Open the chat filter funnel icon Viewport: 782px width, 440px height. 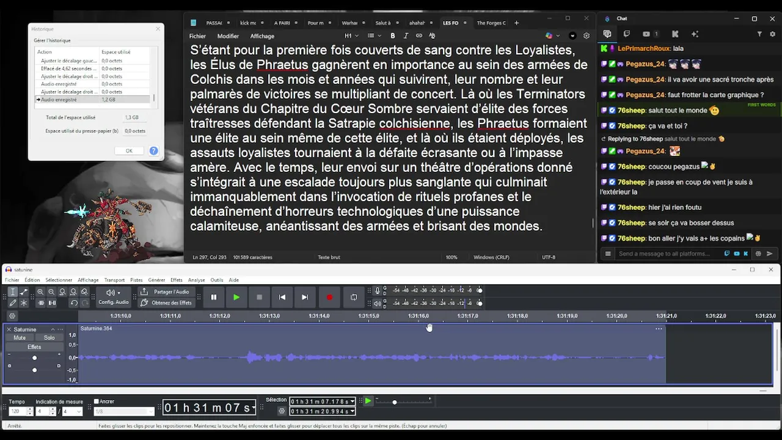point(759,34)
